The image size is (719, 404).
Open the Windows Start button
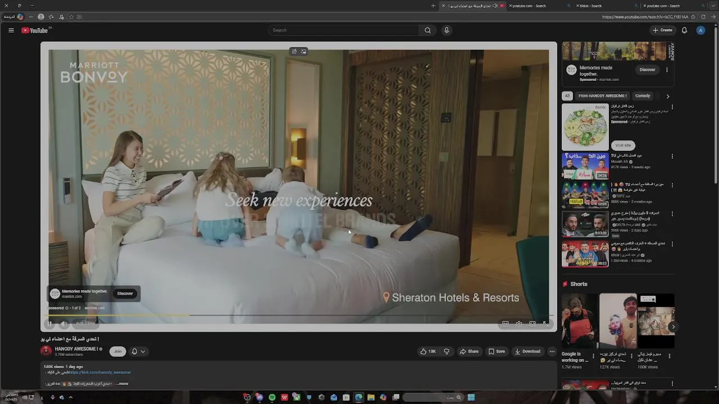(x=471, y=397)
